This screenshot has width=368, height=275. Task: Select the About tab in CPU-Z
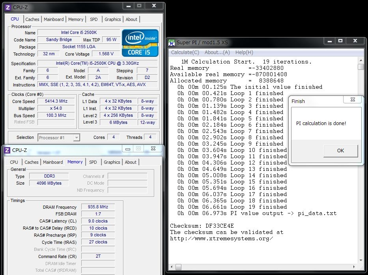tap(131, 19)
